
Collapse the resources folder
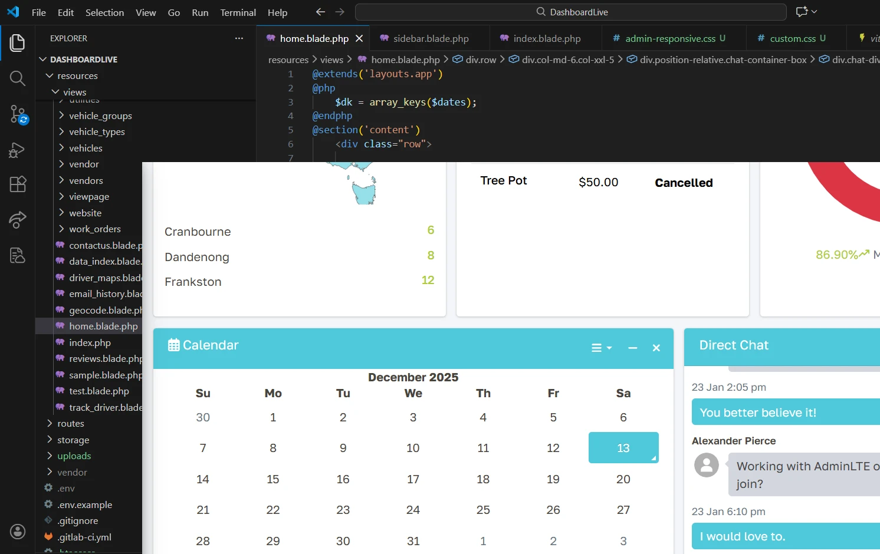[x=77, y=75]
